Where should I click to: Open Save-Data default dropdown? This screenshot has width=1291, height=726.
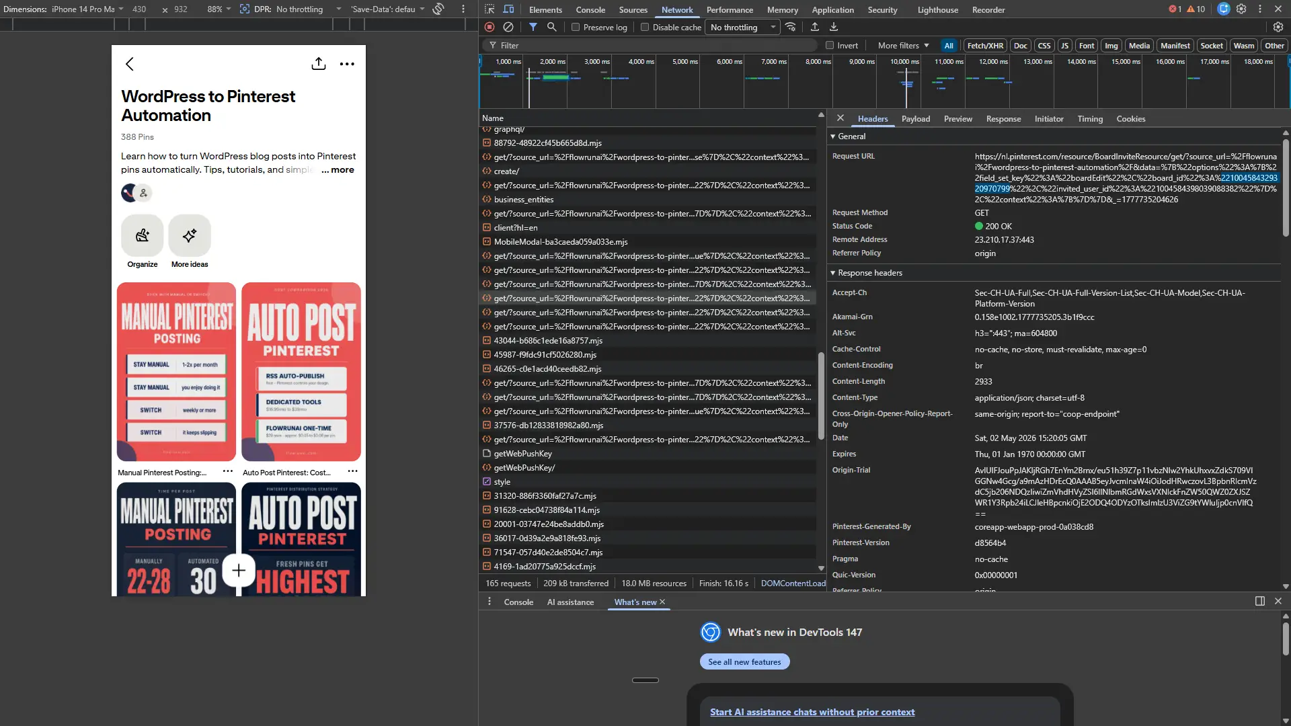click(x=387, y=9)
